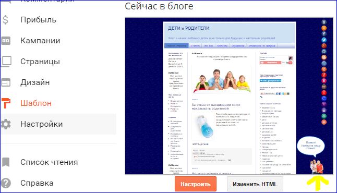This screenshot has height=193, width=337.
Task: Click the Facebook icon in the blog preview
Action: pos(324,34)
